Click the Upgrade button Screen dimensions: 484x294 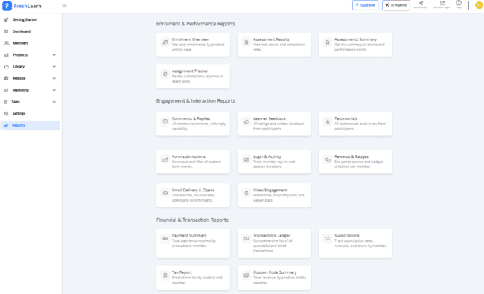coord(365,5)
